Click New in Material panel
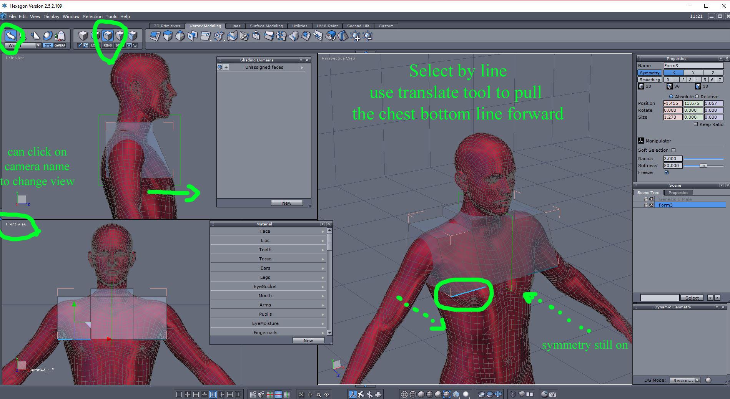This screenshot has height=399, width=730. tap(308, 341)
